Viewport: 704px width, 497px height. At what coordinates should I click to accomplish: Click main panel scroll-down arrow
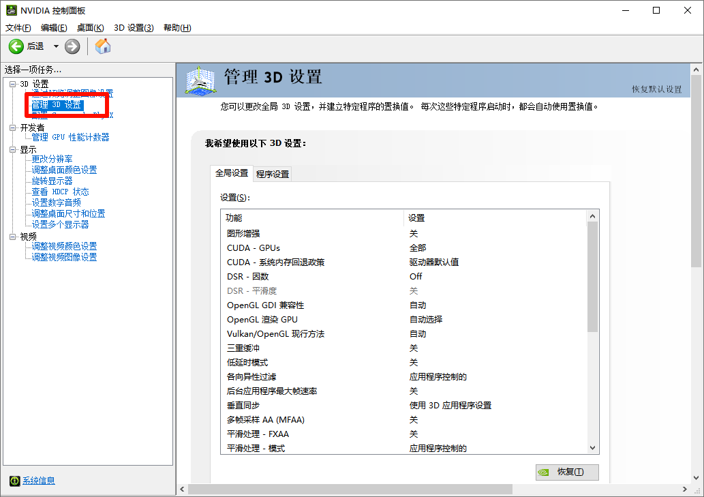click(x=696, y=478)
